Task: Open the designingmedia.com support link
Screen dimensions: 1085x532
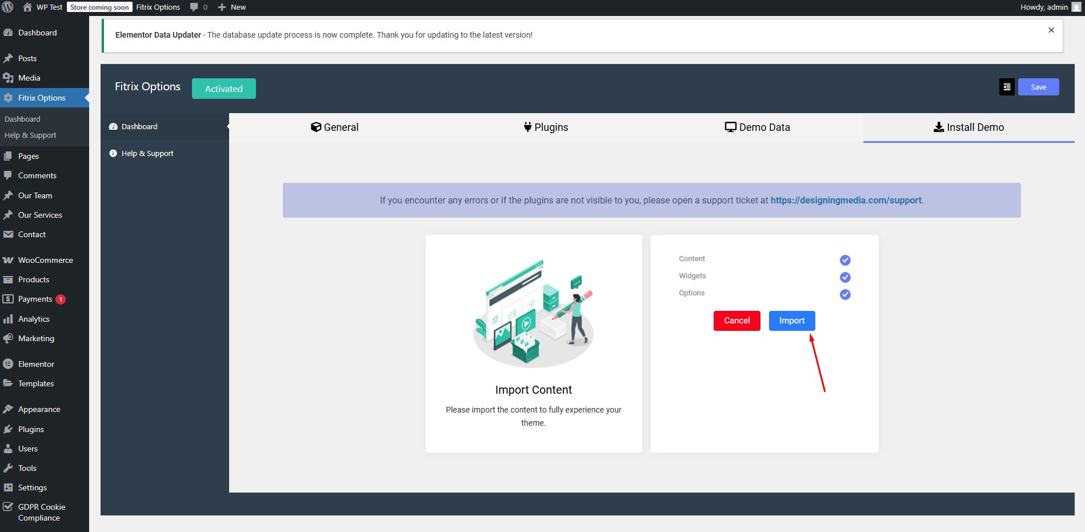Action: click(x=846, y=201)
